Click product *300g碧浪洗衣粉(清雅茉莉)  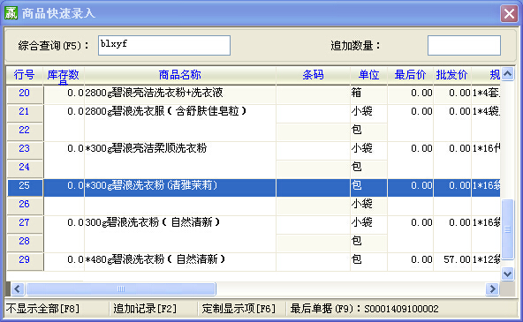coord(151,186)
